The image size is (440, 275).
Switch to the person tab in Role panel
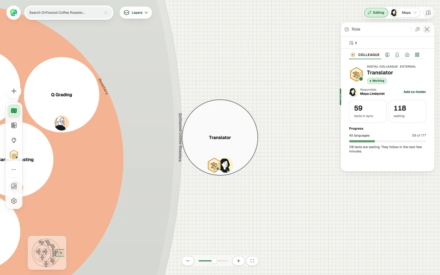tap(397, 55)
